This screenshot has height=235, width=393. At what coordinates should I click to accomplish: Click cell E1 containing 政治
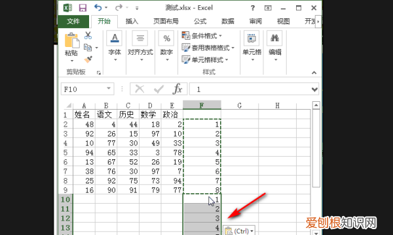[172, 115]
